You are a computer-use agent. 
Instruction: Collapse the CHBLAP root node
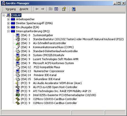click(x=3, y=15)
